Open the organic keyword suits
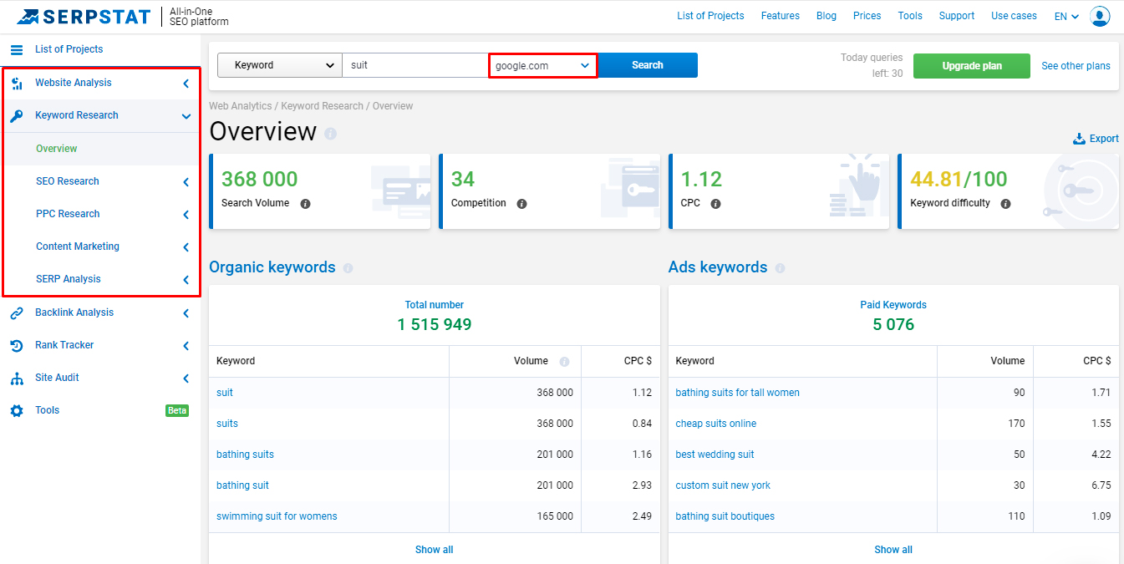 point(227,424)
